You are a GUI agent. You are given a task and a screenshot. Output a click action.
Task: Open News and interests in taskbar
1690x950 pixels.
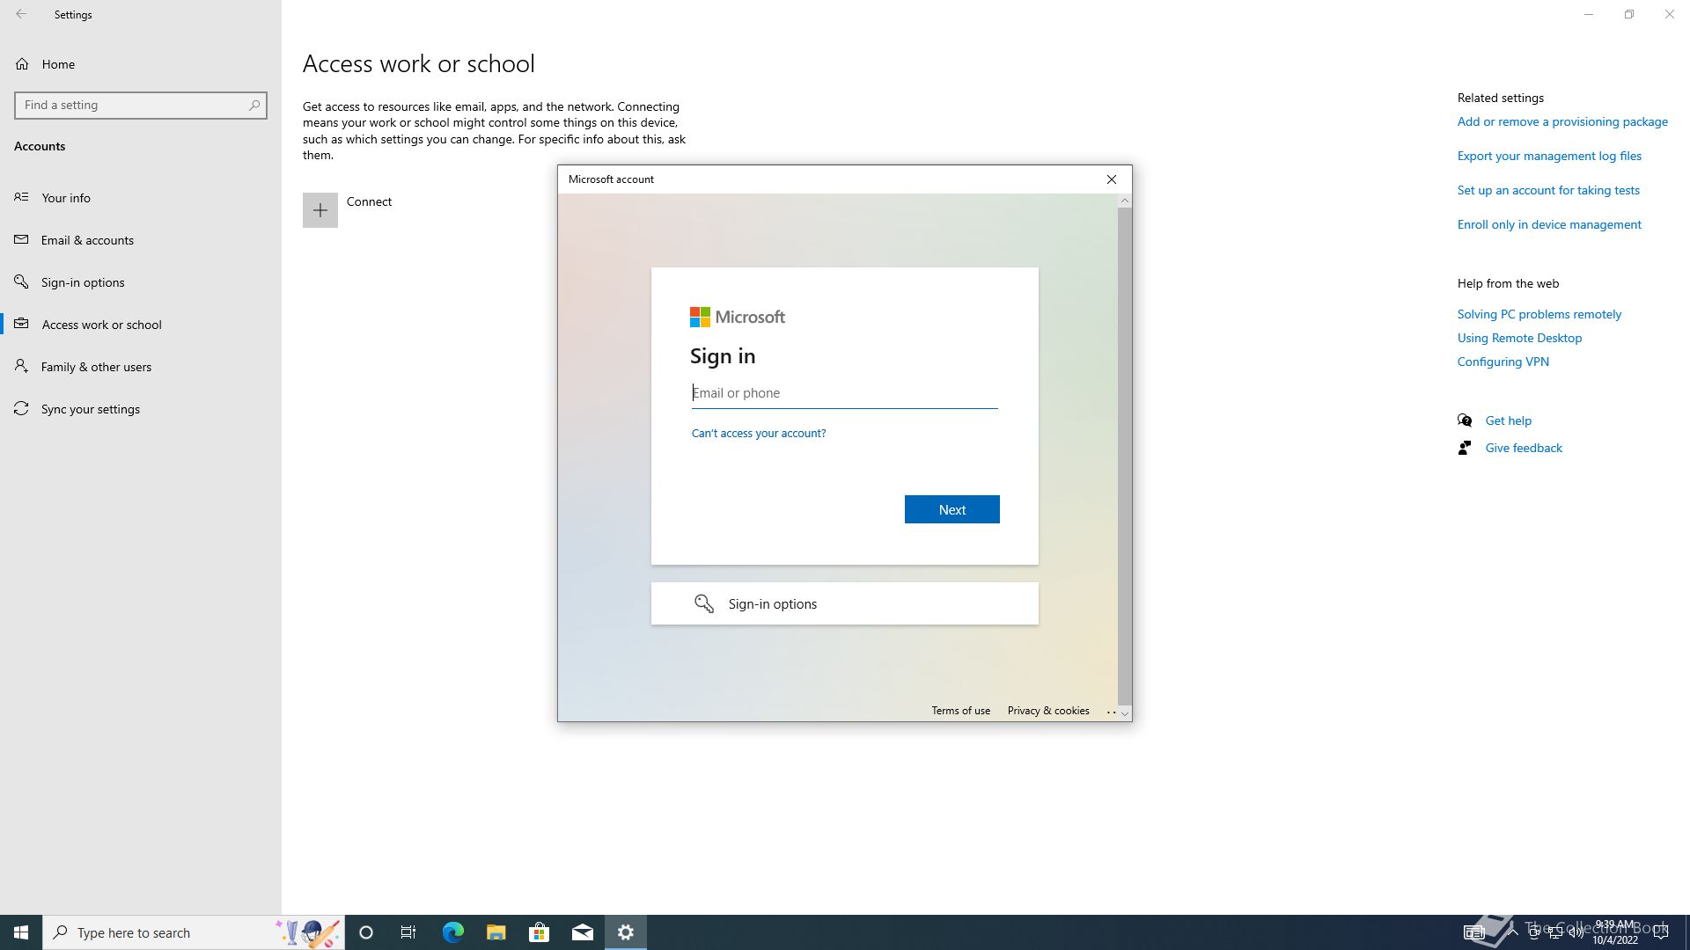(x=1474, y=932)
